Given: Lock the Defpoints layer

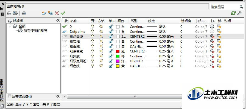Looking at the screenshot, I should pos(111,31).
